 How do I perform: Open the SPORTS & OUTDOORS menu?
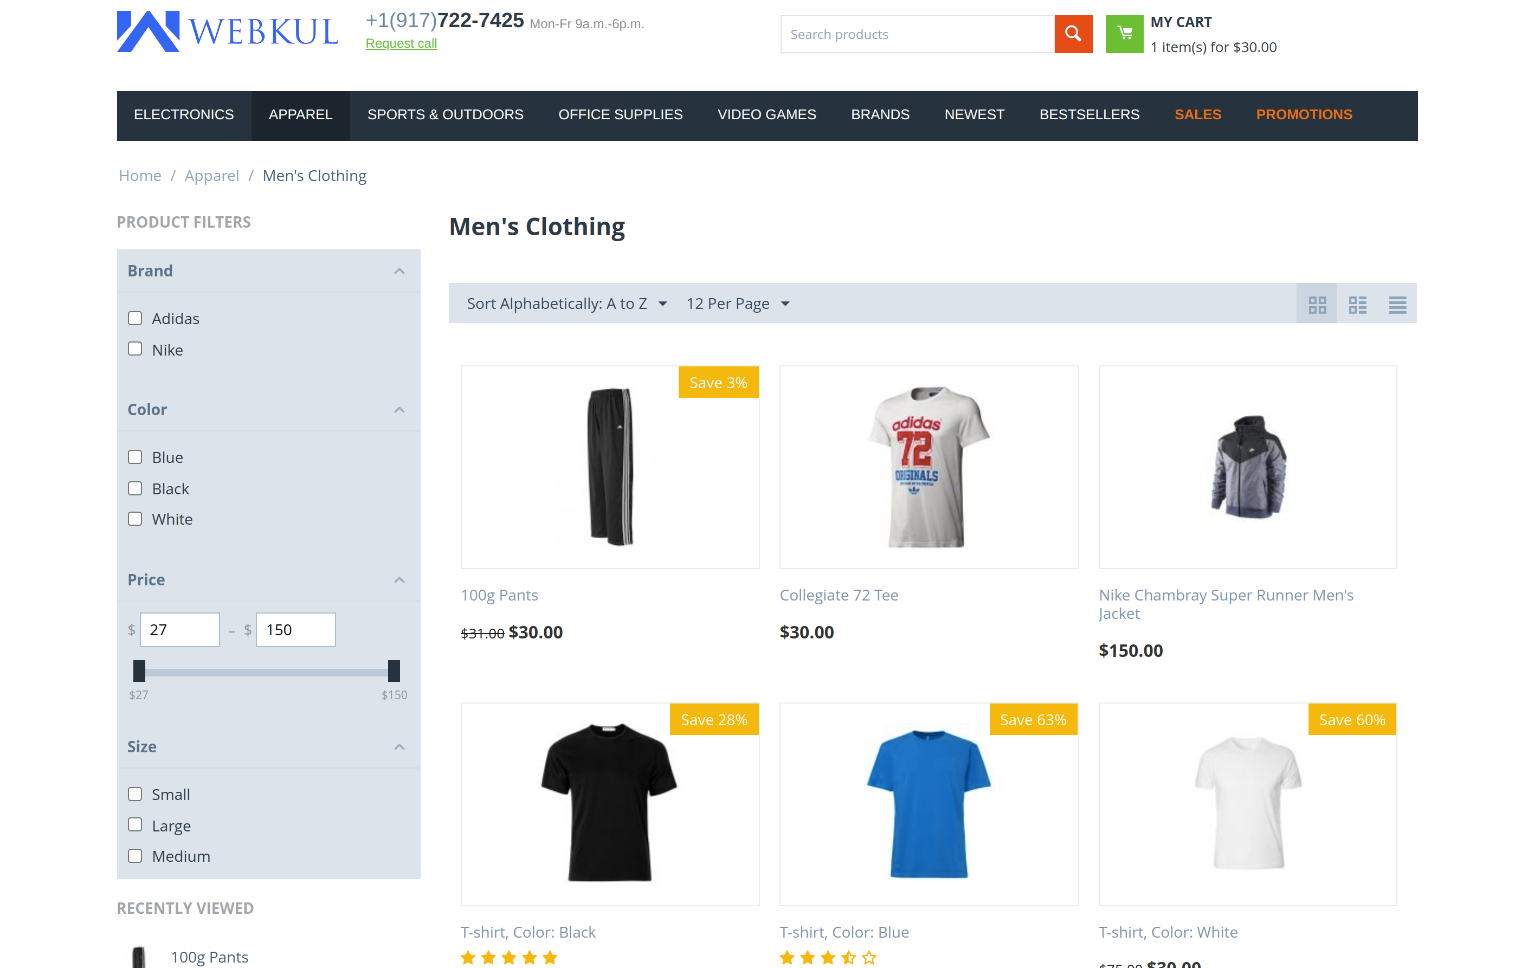tap(444, 115)
